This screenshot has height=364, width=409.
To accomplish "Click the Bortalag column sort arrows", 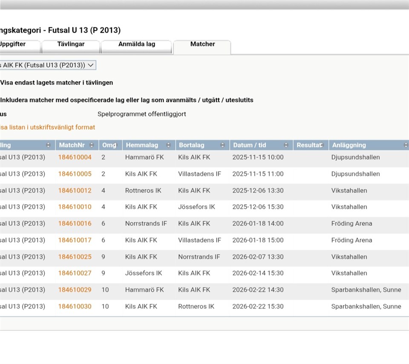I will [223, 145].
